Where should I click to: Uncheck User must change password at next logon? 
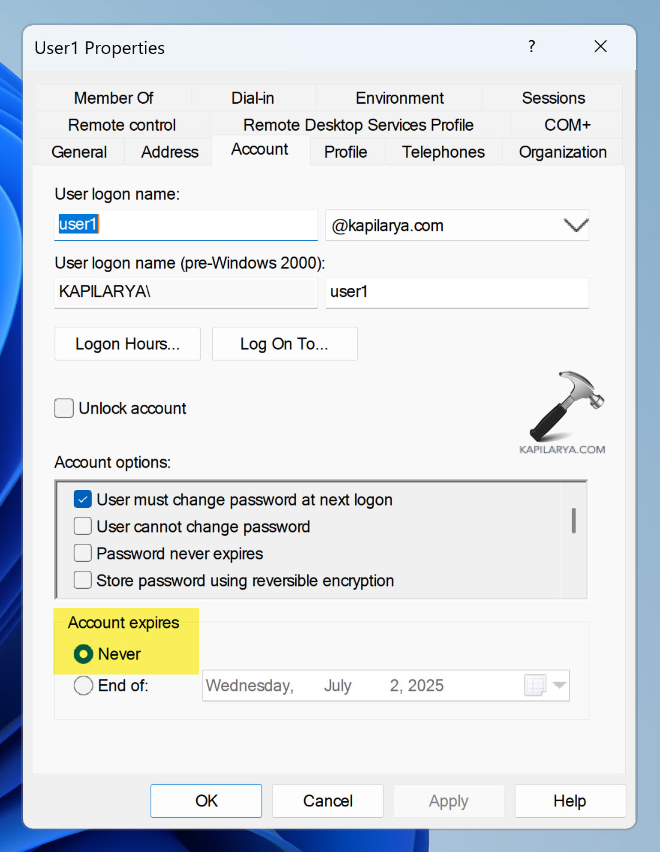coord(83,499)
